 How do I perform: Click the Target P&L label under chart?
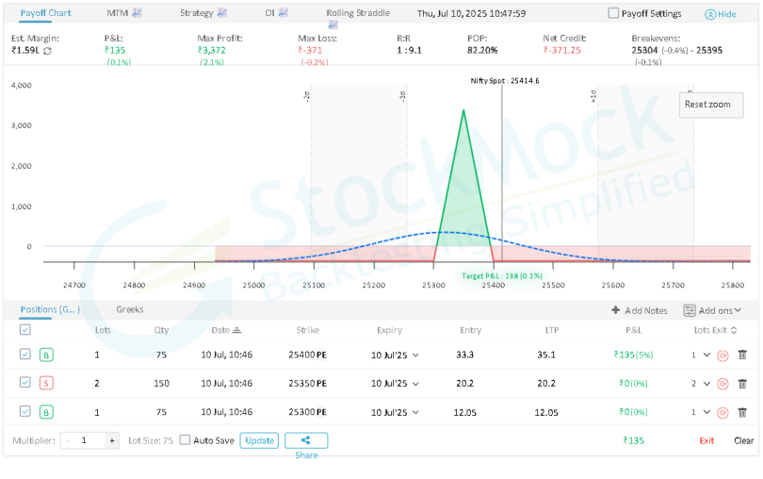pyautogui.click(x=502, y=276)
